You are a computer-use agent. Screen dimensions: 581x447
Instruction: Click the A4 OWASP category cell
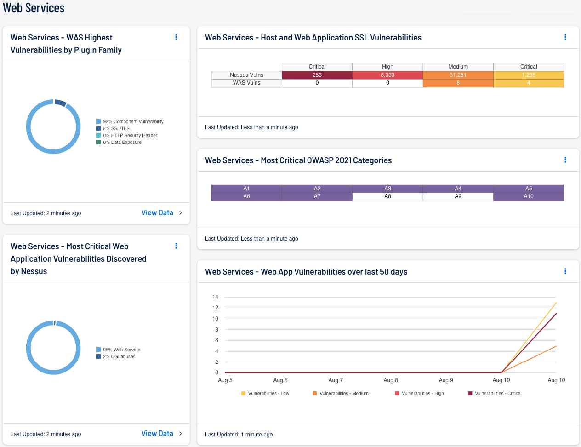(458, 189)
